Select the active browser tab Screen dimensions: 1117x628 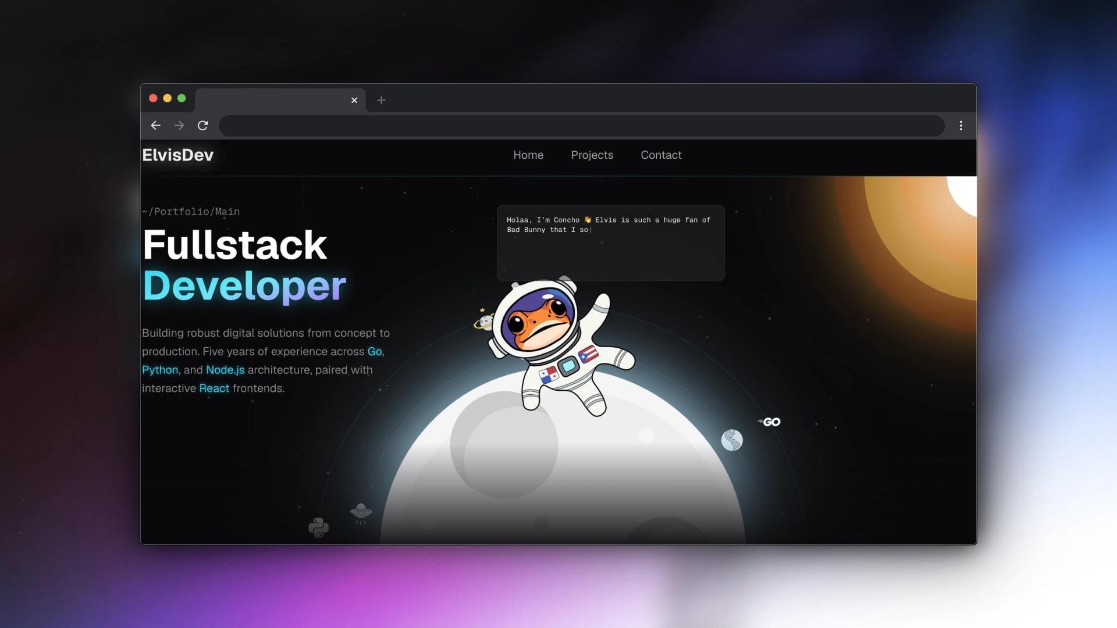[280, 100]
